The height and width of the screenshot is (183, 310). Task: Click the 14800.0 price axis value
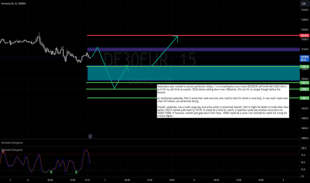[305, 138]
